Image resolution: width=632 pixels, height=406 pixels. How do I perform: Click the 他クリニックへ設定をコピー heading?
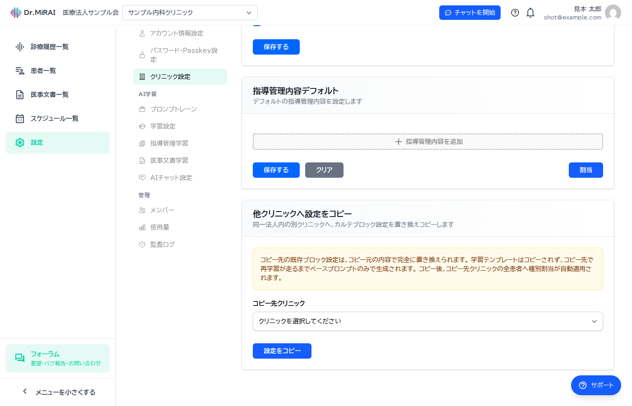coord(302,214)
